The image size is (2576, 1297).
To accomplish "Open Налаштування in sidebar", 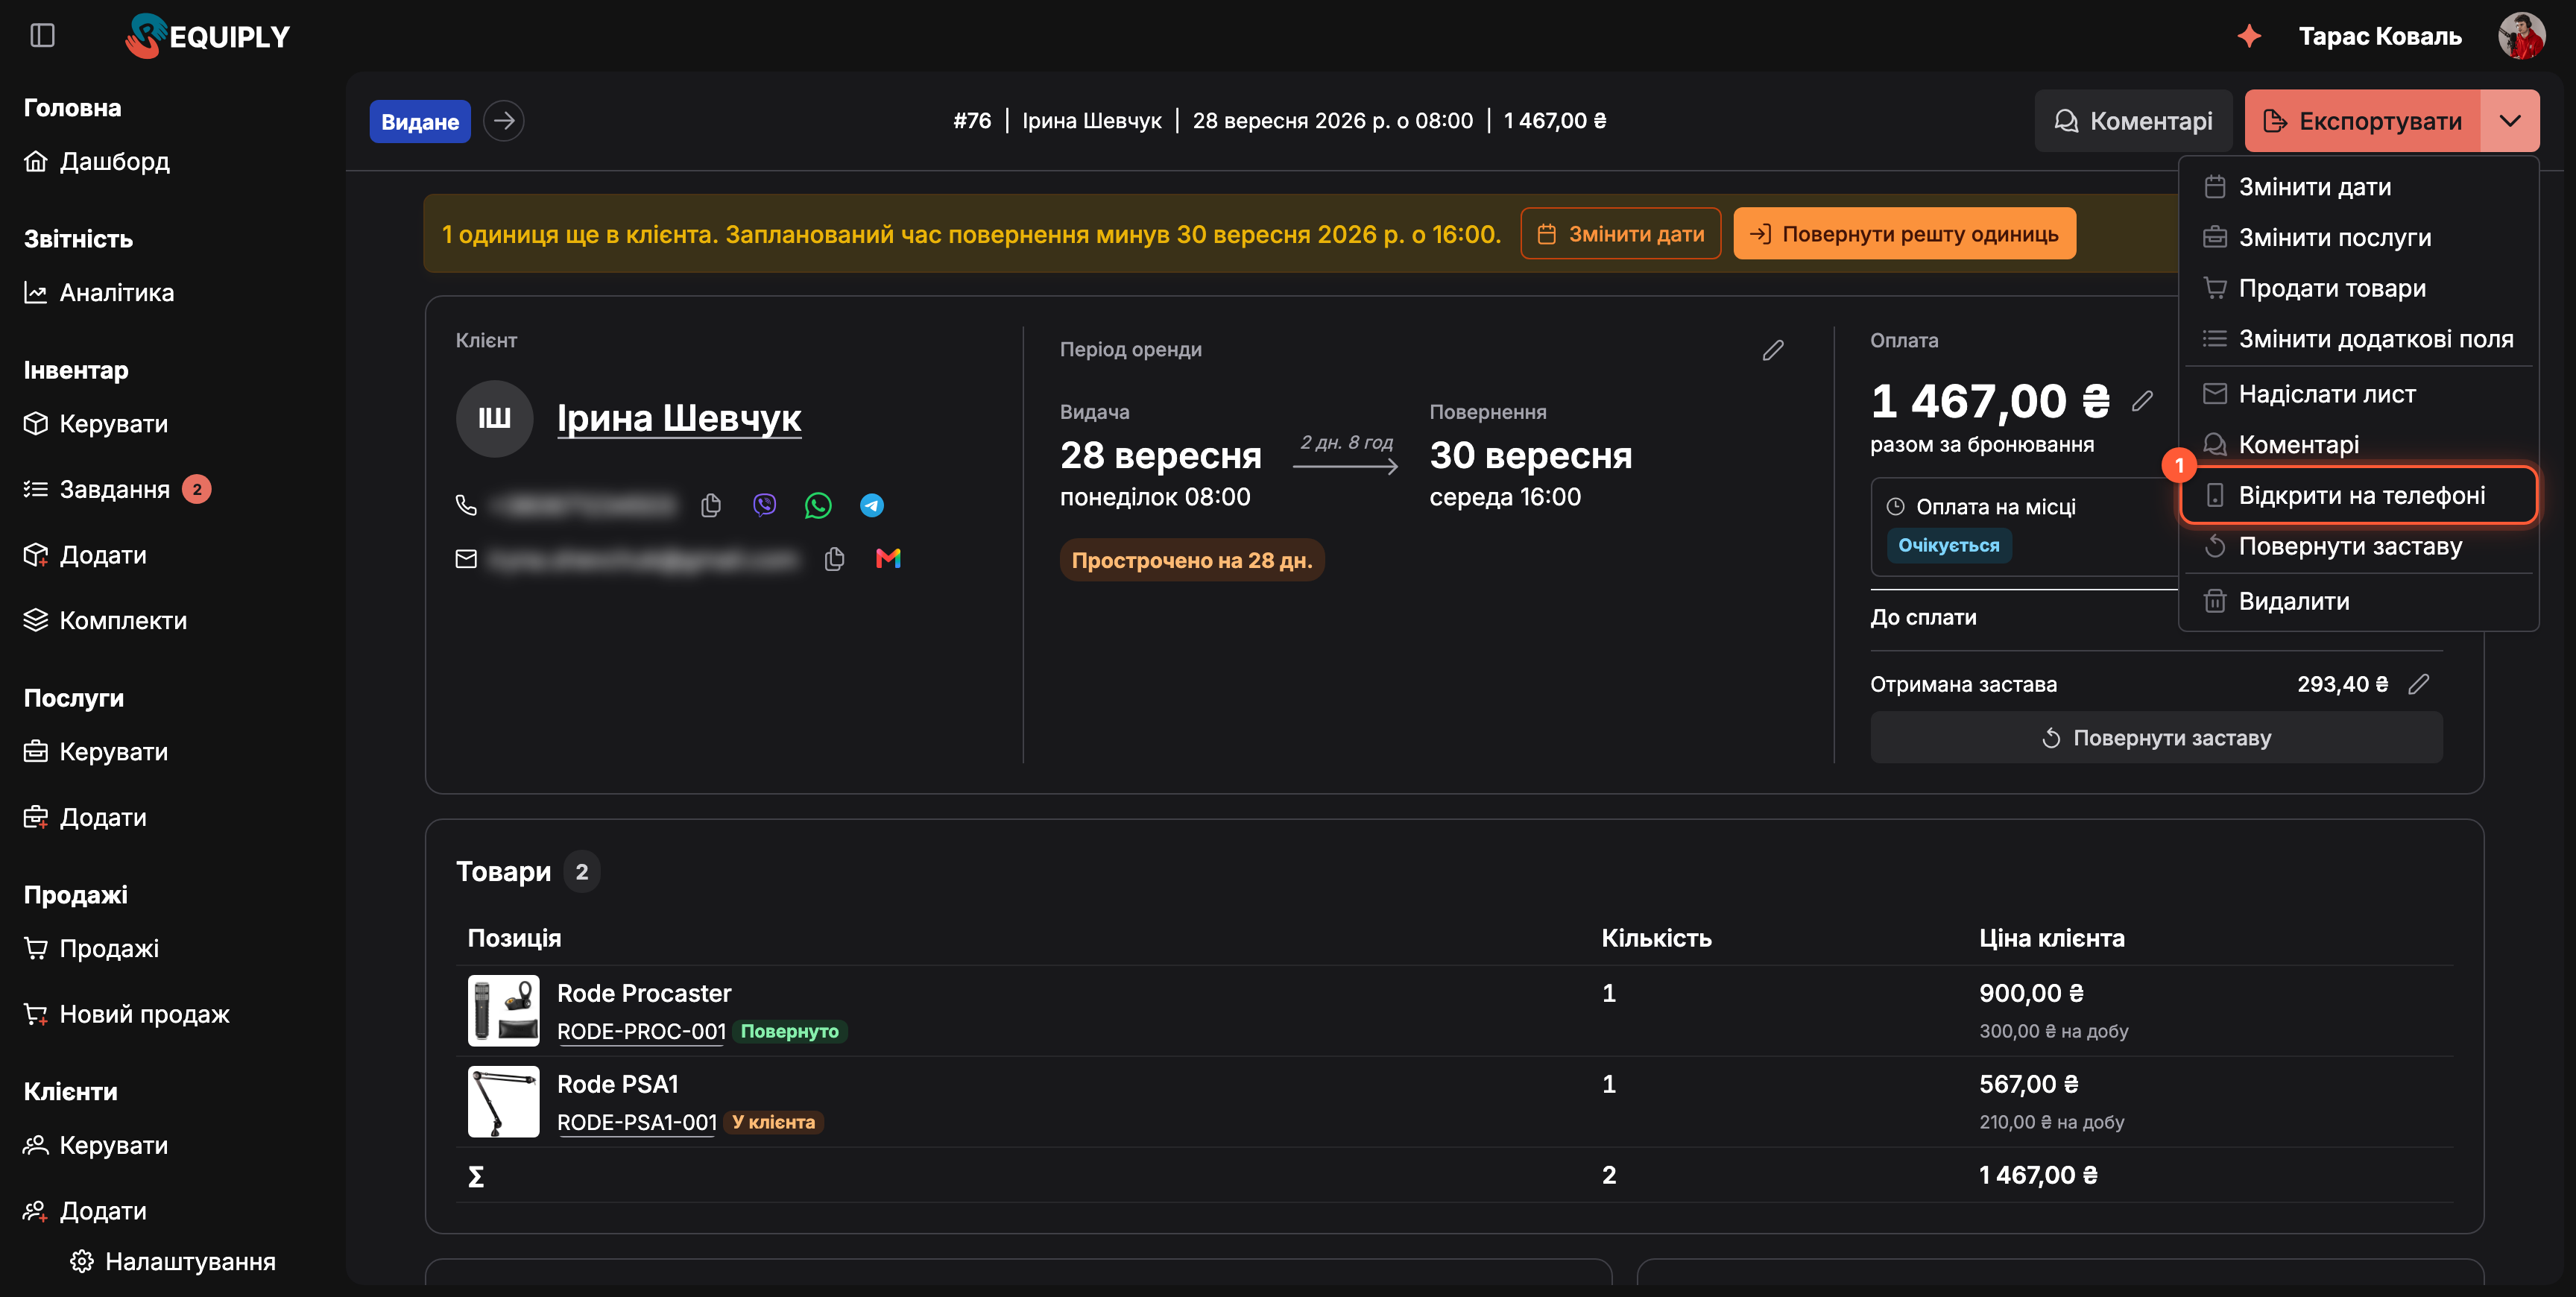I will click(172, 1262).
